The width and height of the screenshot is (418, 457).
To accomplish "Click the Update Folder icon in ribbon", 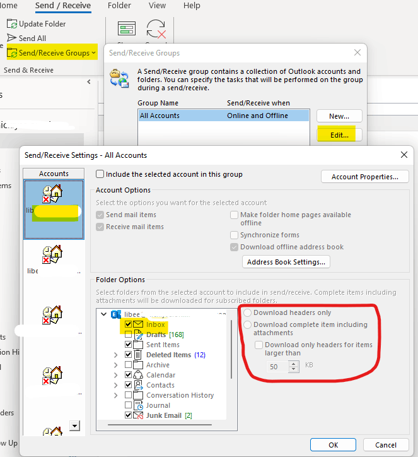I will click(x=12, y=24).
